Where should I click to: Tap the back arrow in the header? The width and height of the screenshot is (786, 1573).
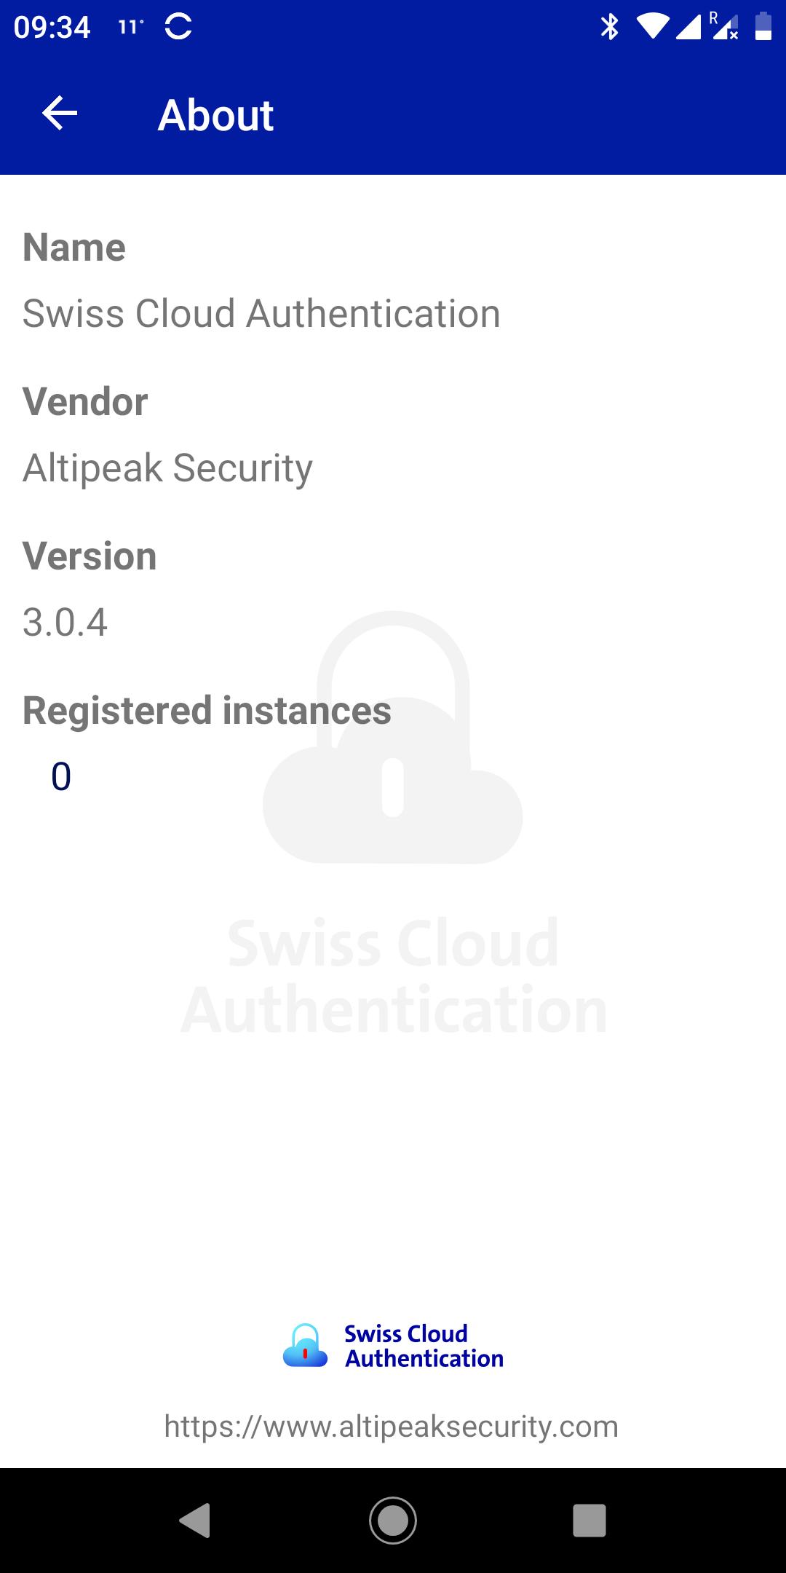[x=60, y=114]
